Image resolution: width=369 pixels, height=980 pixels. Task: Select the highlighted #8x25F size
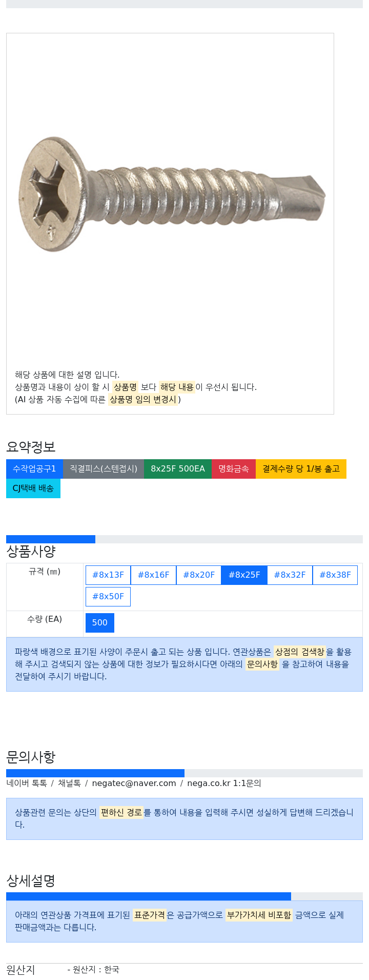(244, 575)
